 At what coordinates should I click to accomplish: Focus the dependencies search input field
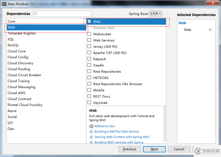[x=64, y=14]
